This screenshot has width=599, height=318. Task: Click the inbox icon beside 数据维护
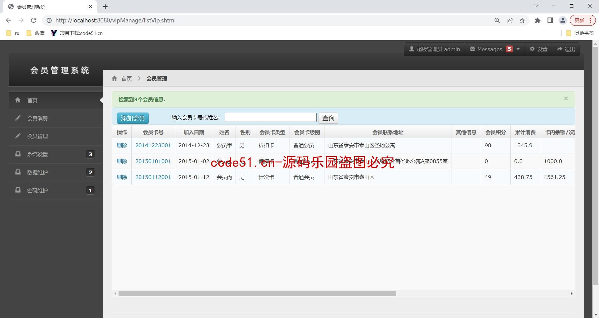pos(18,172)
